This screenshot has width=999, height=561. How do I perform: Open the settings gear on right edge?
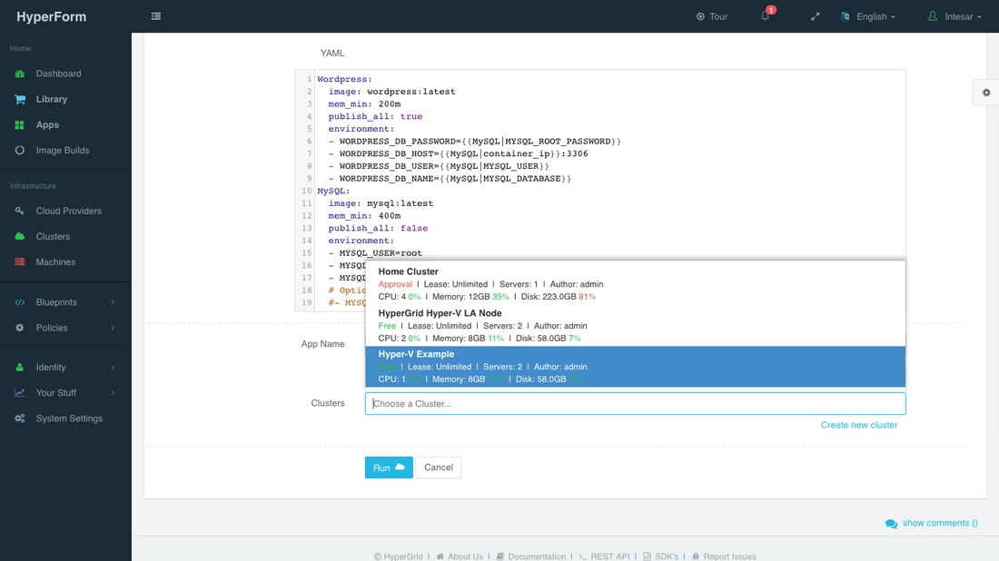986,93
